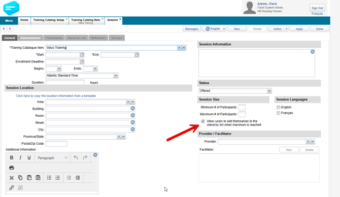Screen dimensions: 340x197
Task: Clear the Provider field selection
Action: (308, 141)
